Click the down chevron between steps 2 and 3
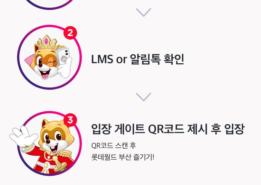261x185 pixels. tap(143, 97)
